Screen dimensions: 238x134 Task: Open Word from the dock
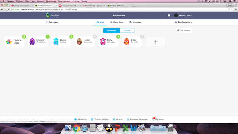[x=134, y=128]
